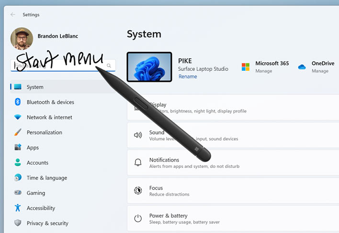Click 'Sleep, battery usage, battery saver' text
This screenshot has width=339, height=233.
pyautogui.click(x=184, y=222)
